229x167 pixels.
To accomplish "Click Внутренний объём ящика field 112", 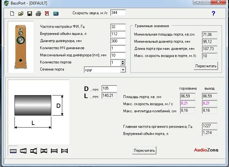I will (x=118, y=34).
